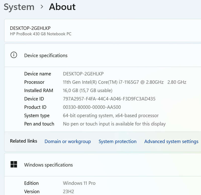201x195 pixels.
Task: Open Advanced system settings link
Action: click(171, 142)
